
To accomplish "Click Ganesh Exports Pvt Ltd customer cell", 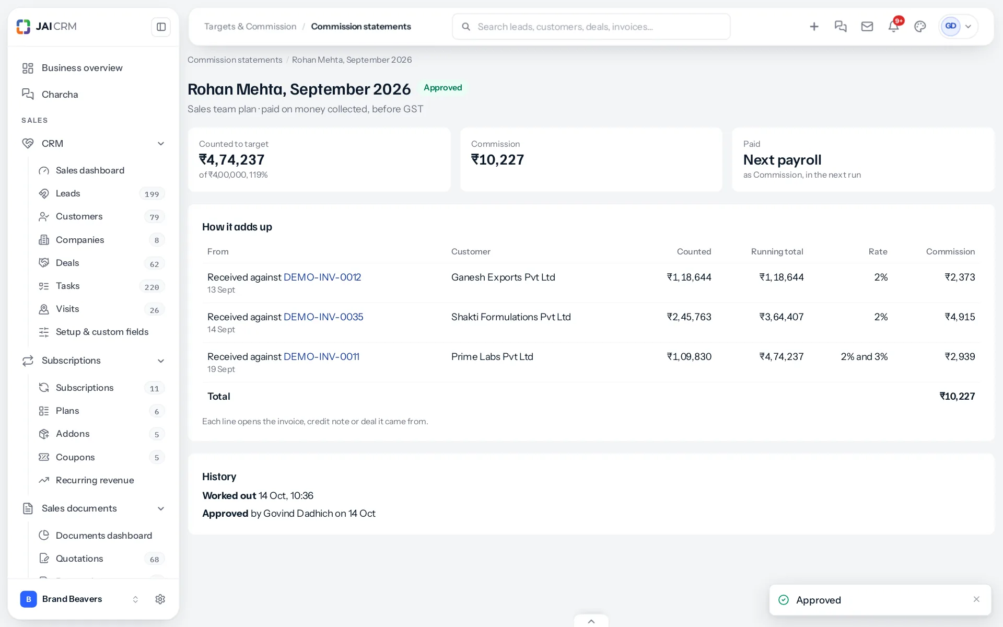I will pos(503,277).
